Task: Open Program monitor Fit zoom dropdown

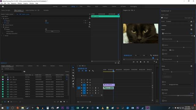Action: tap(138, 55)
